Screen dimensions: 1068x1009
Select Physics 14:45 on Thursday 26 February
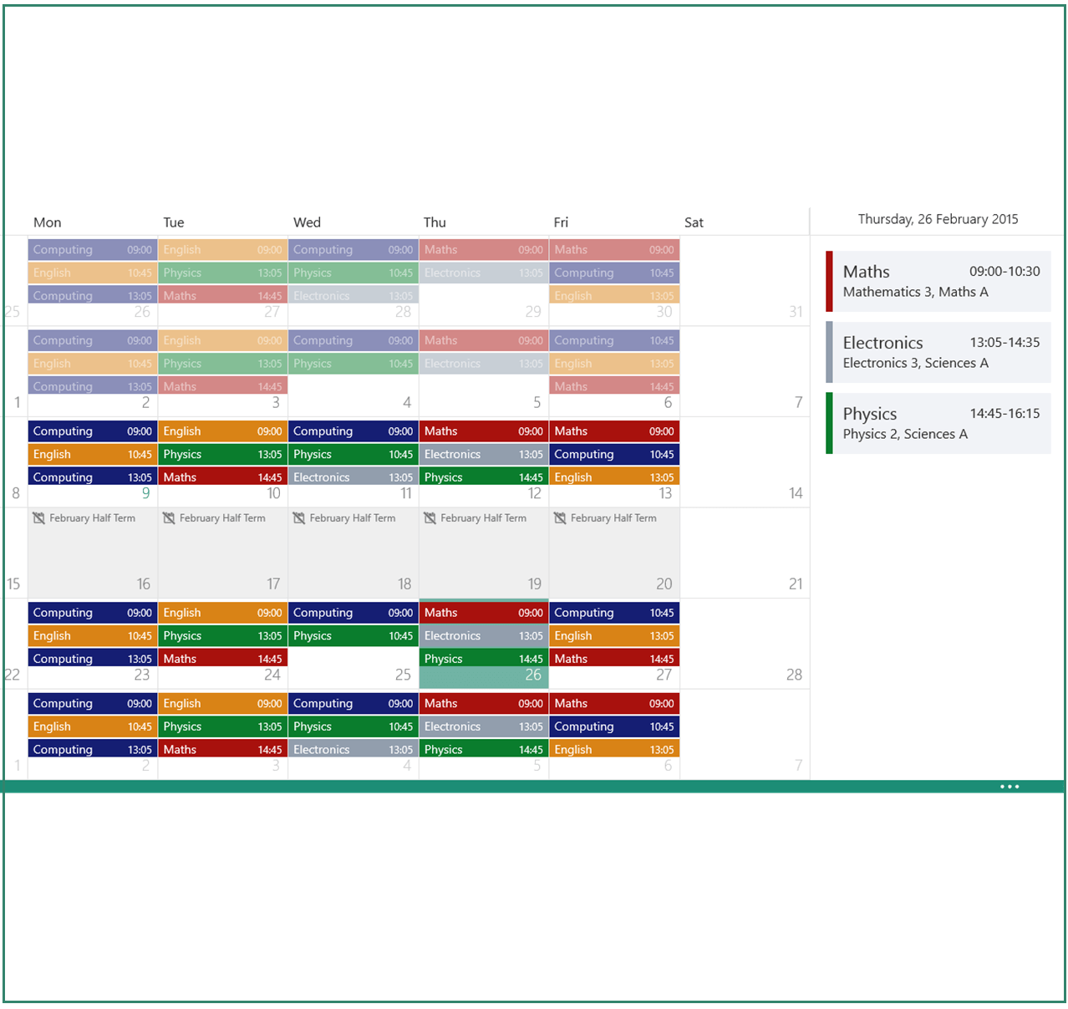tap(484, 658)
